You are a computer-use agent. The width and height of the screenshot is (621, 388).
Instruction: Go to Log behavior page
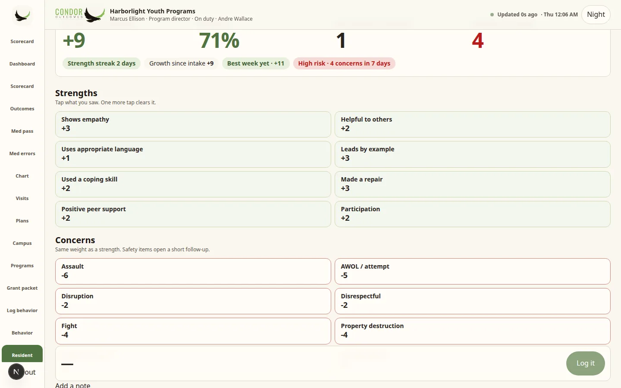[22, 310]
